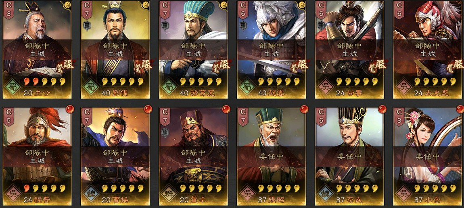Click the 委任中 status on 張昭 card
This screenshot has width=464, height=208.
click(x=272, y=157)
